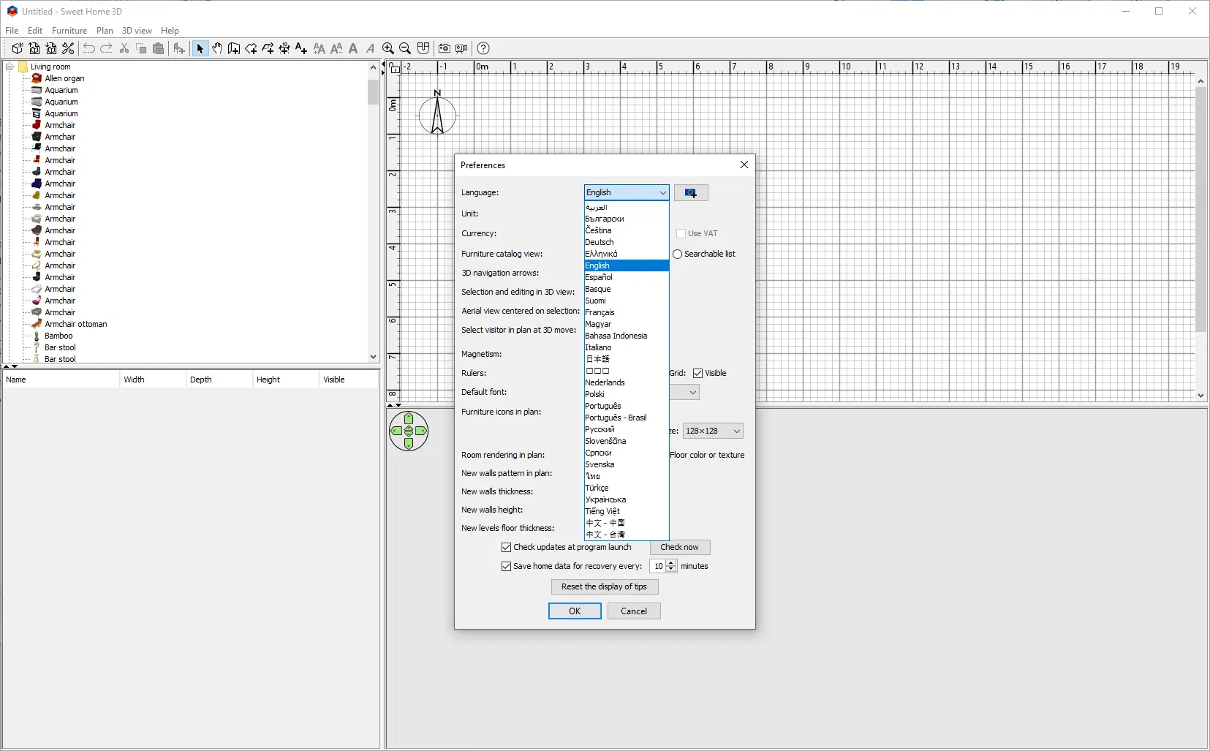Click the Paste clipboard icon

pos(158,48)
